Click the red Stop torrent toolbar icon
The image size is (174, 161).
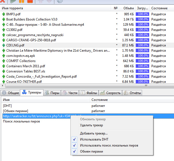click(30, 1)
